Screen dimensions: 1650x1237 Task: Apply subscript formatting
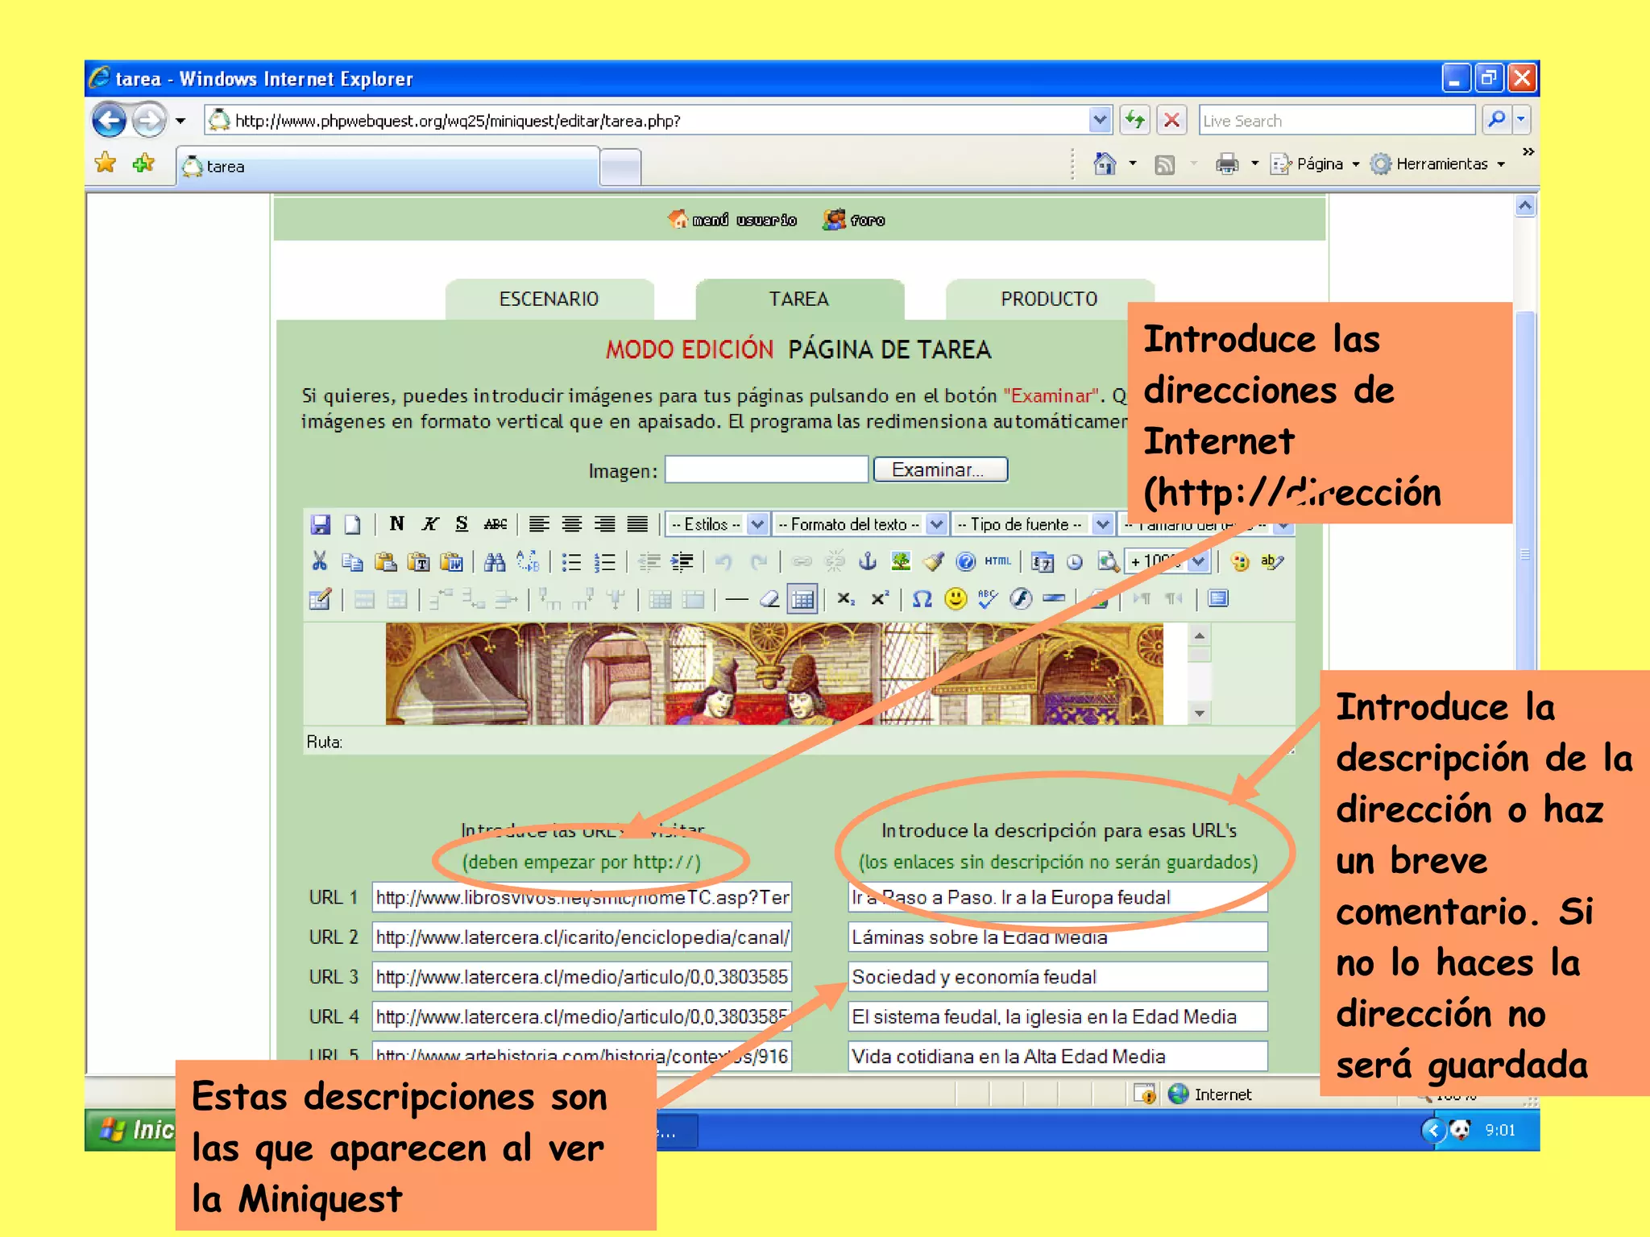point(846,599)
